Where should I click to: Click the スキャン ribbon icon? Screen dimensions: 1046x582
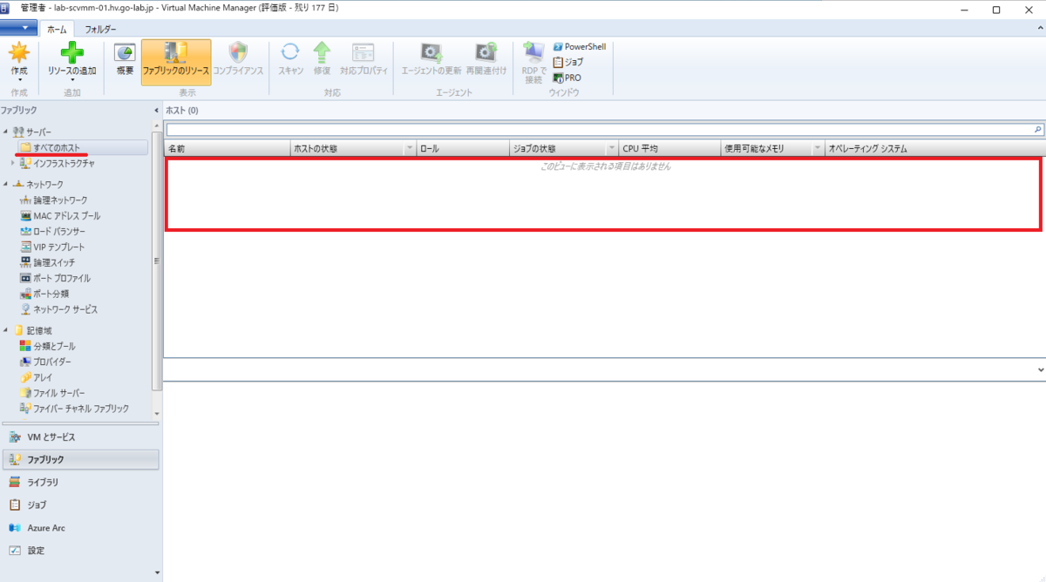point(290,51)
